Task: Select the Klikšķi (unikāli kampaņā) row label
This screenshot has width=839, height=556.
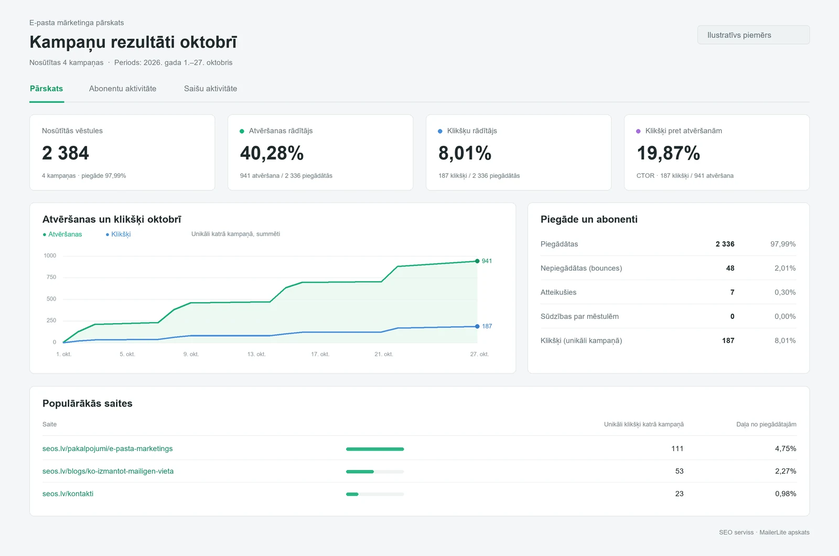Action: [x=581, y=340]
